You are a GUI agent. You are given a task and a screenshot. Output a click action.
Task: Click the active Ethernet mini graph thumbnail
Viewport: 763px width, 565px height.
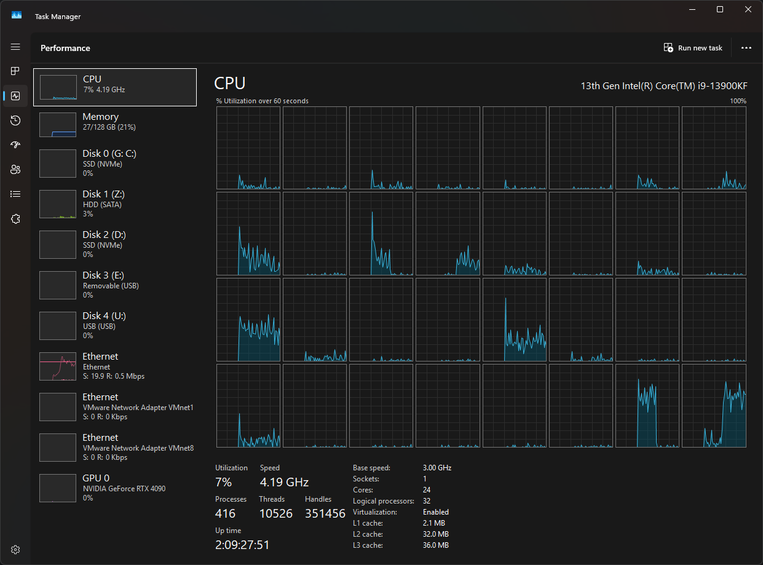pyautogui.click(x=58, y=366)
